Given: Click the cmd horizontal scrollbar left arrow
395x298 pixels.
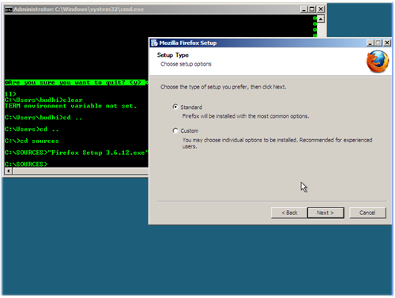Looking at the screenshot, I should (9, 171).
